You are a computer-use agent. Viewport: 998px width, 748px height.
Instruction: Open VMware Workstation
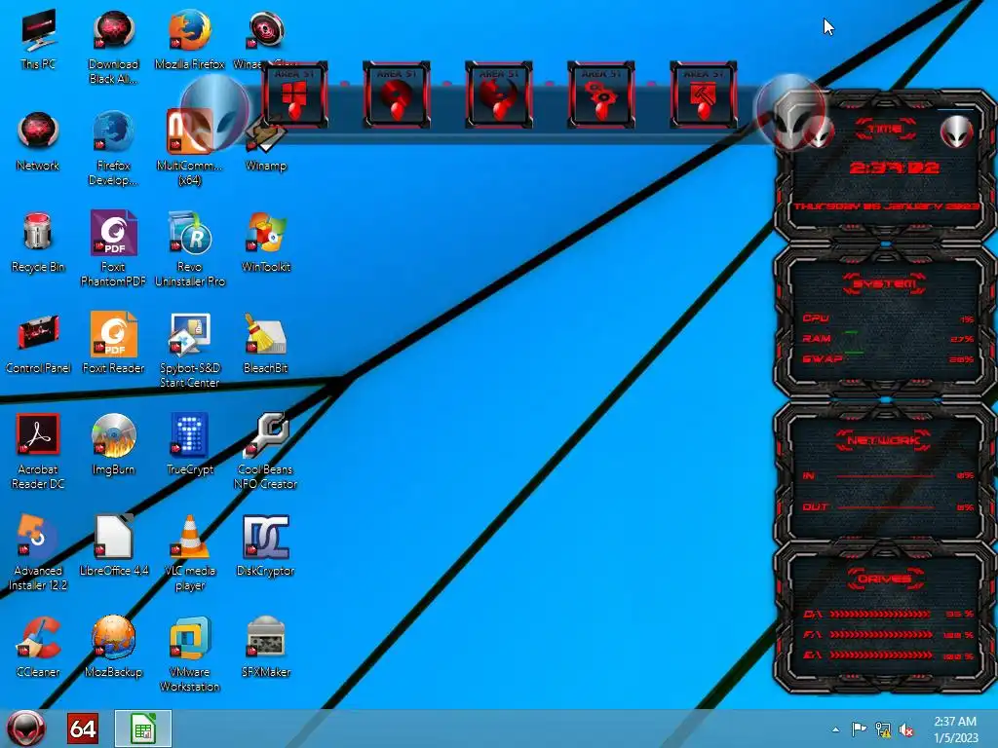click(x=190, y=654)
